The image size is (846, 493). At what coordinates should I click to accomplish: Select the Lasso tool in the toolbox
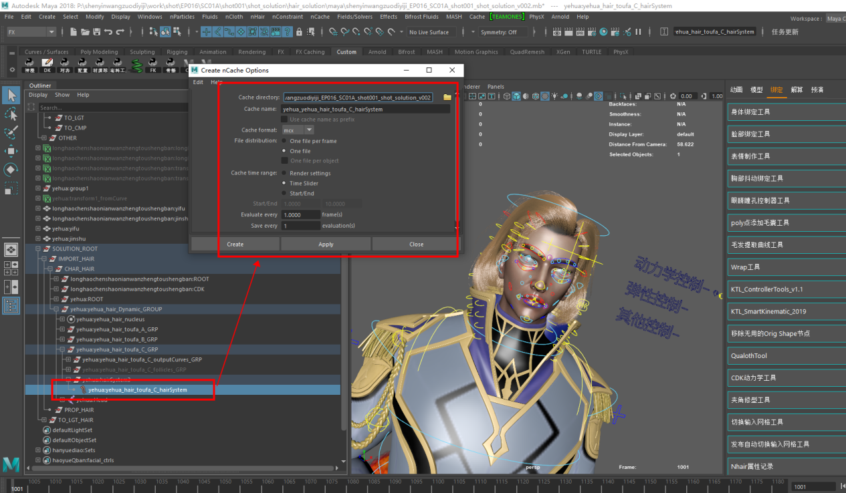pyautogui.click(x=11, y=114)
